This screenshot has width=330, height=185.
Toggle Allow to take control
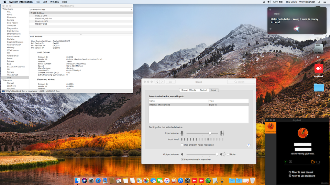pos(290,172)
